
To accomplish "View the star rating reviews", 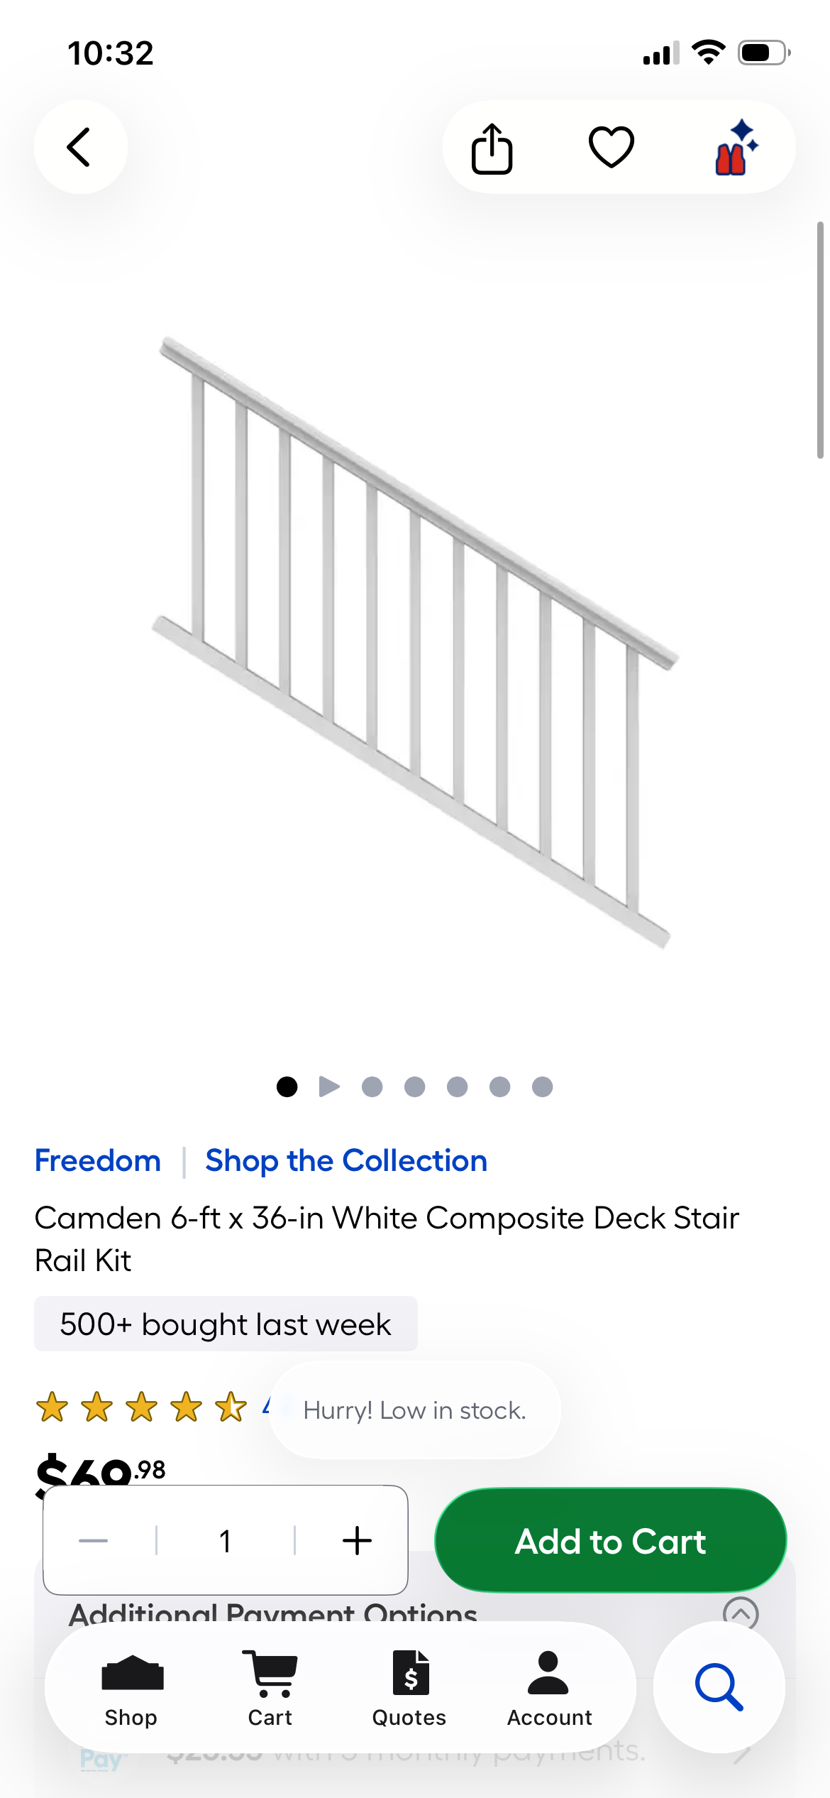I will pos(142,1407).
